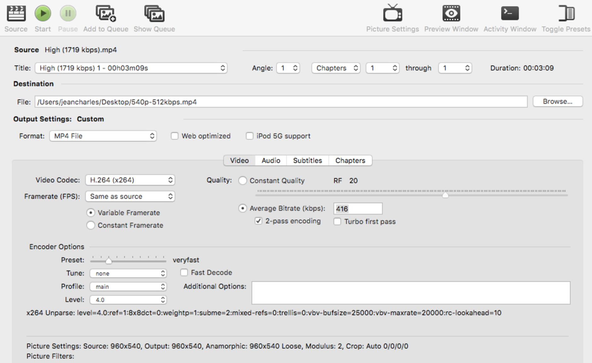592x363 pixels.
Task: Open the Activity Window terminal icon
Action: pyautogui.click(x=510, y=14)
